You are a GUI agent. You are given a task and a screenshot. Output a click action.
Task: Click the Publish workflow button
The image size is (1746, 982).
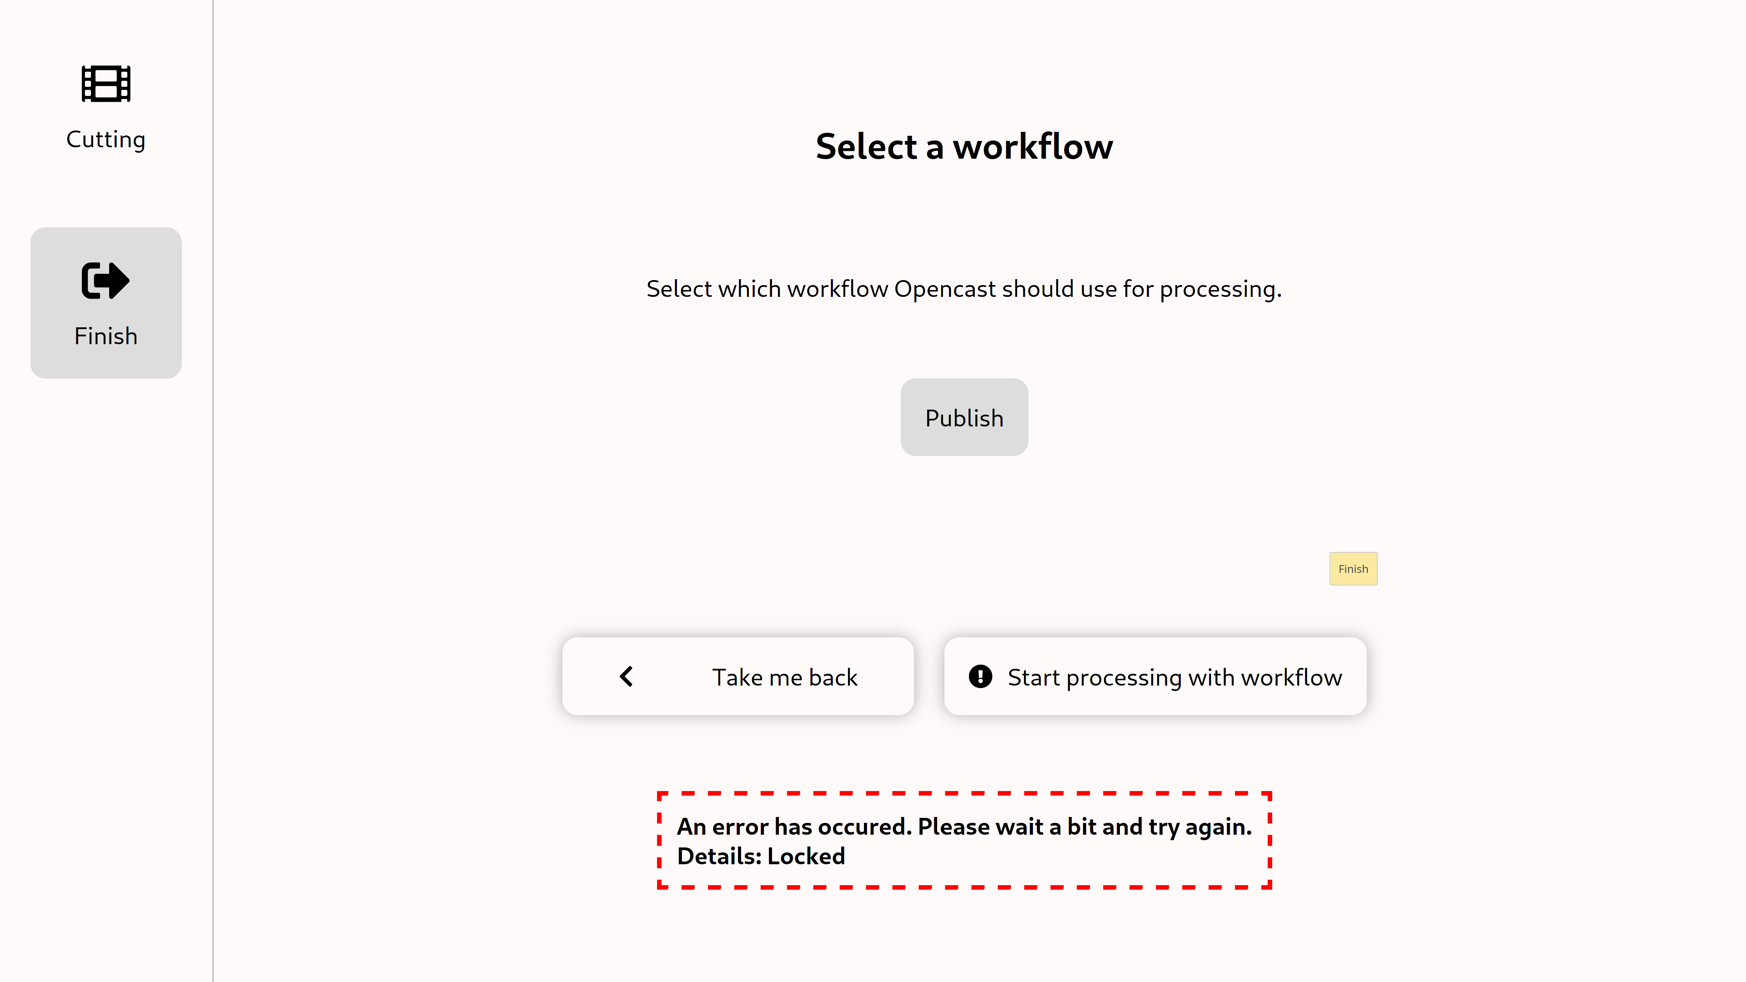tap(964, 417)
